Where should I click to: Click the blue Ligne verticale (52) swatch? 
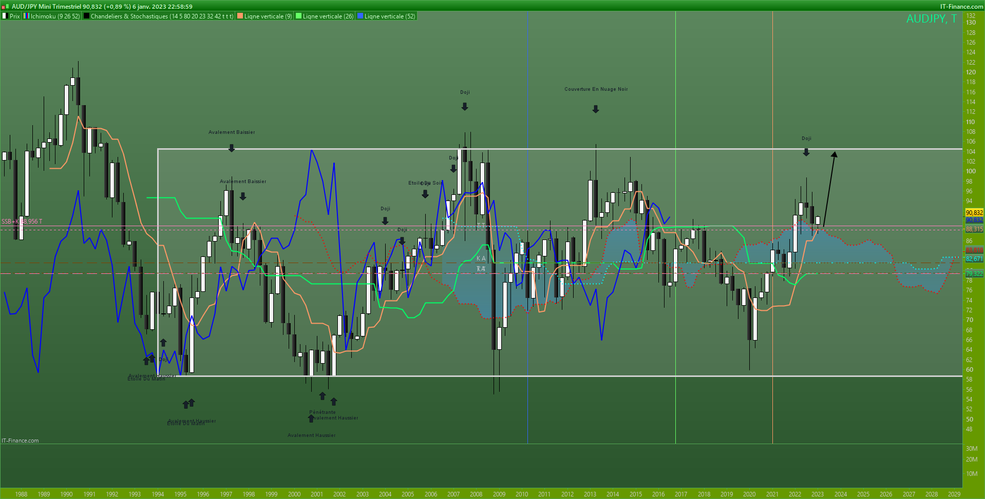point(360,16)
